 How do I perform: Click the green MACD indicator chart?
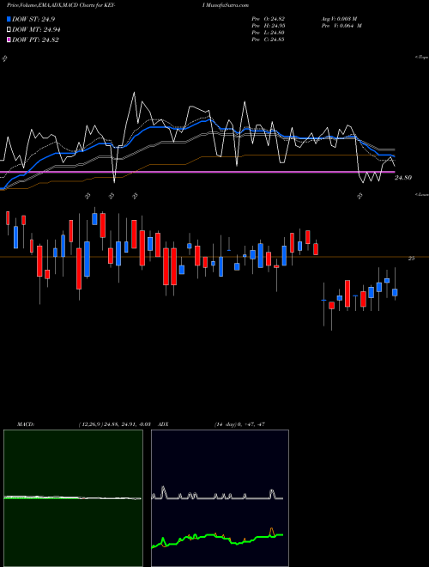(73, 498)
